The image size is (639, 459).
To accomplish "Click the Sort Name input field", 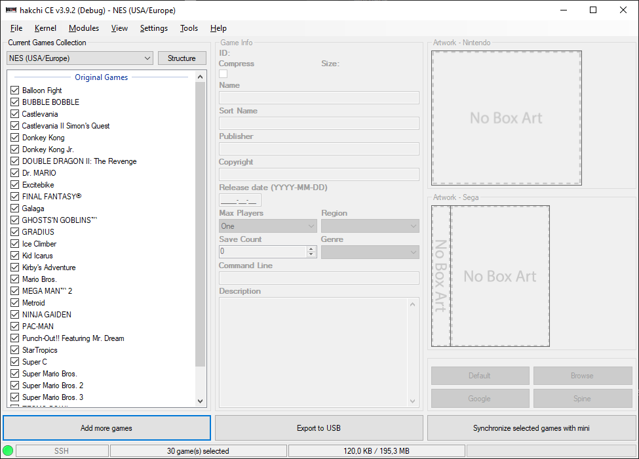I will tap(319, 123).
